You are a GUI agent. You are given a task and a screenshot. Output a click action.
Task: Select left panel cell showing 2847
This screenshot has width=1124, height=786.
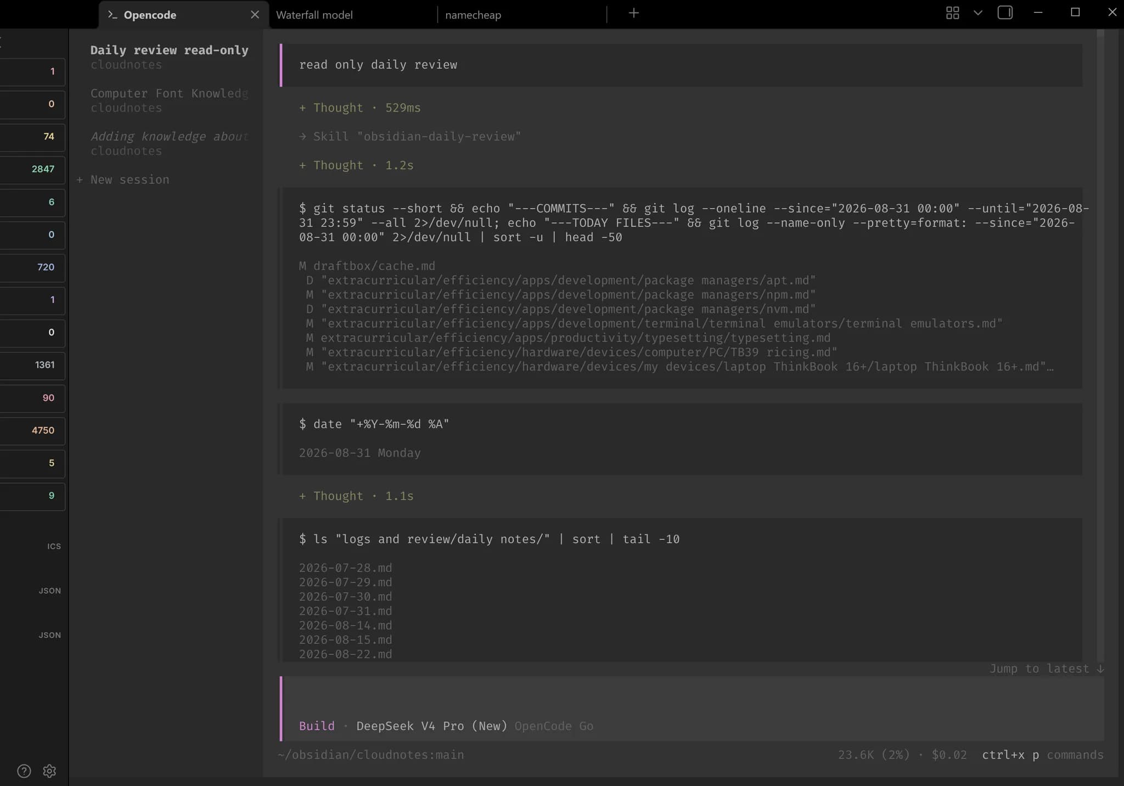click(33, 170)
